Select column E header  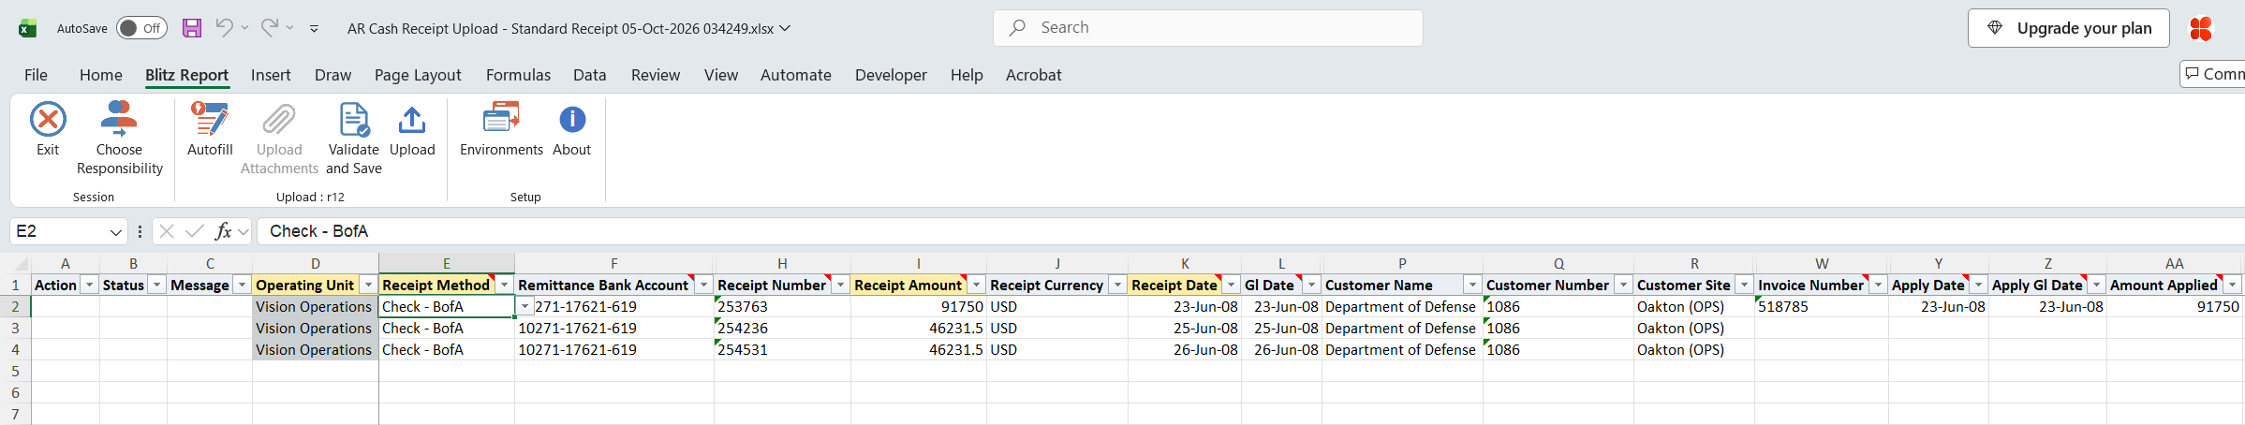pos(447,264)
